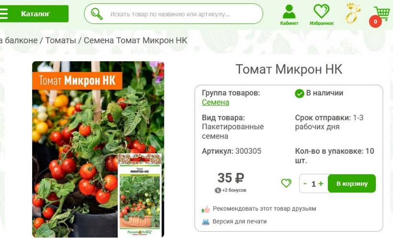Click the cart item count badge

(375, 22)
